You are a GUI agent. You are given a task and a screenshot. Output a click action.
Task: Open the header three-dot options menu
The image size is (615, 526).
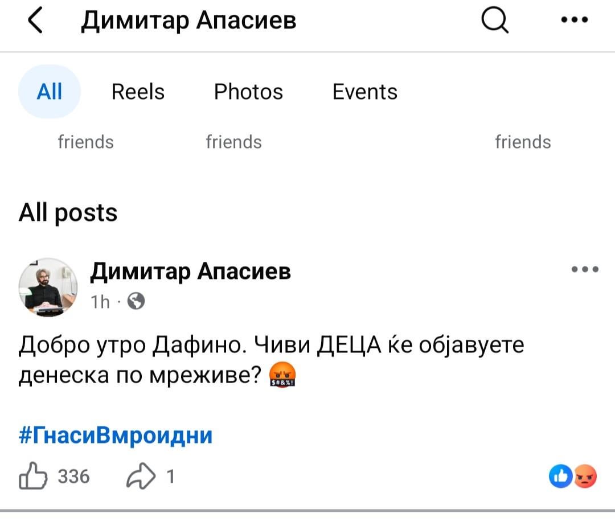[x=574, y=21]
